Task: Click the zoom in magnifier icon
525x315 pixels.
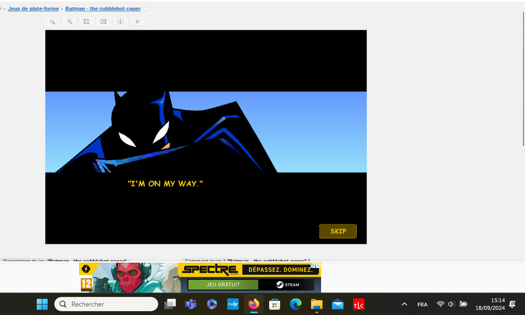Action: [70, 22]
